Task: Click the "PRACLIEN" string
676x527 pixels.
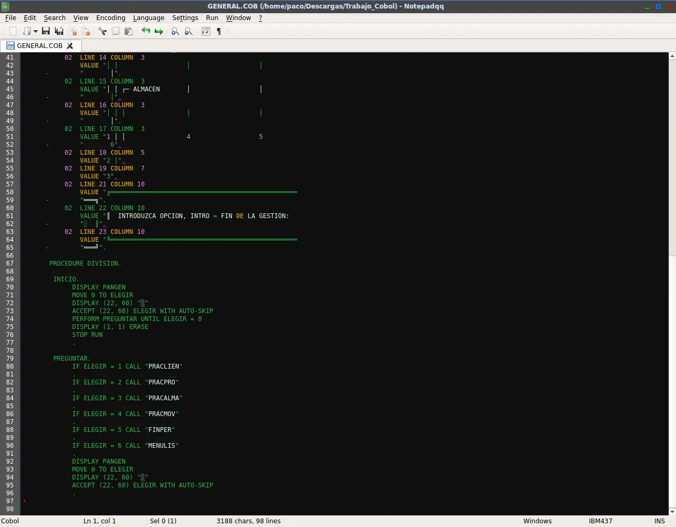Action: coord(164,366)
